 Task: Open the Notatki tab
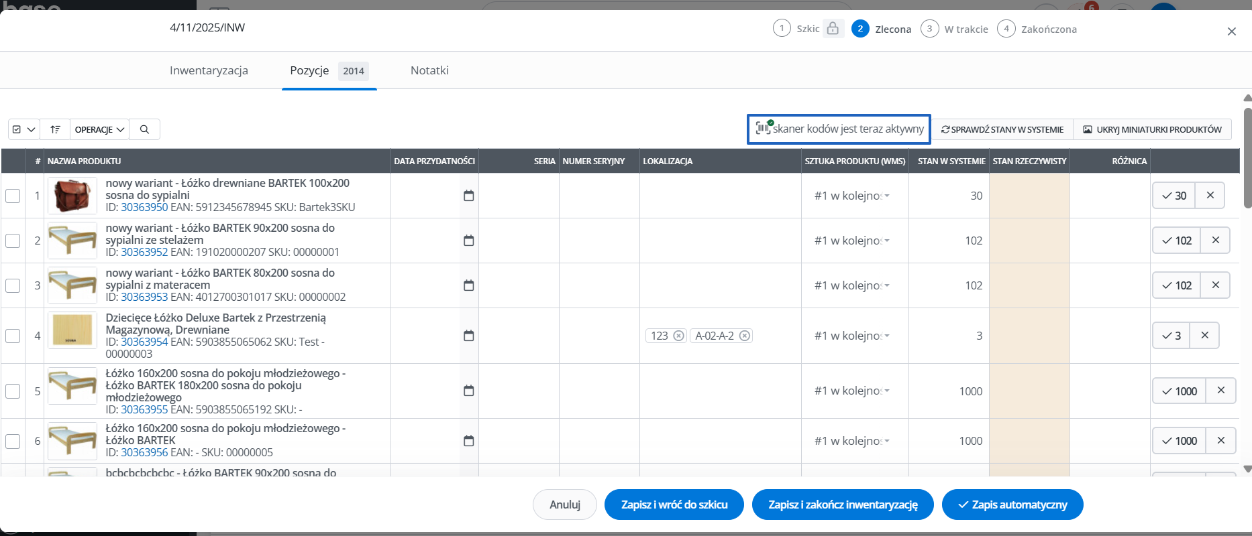[x=429, y=70]
